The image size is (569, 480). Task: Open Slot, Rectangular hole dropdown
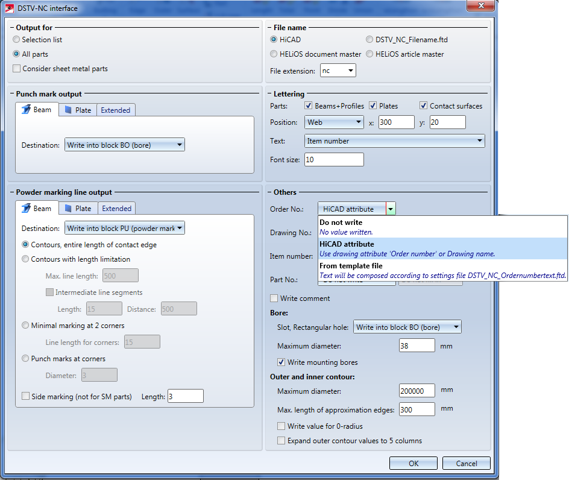tap(407, 327)
